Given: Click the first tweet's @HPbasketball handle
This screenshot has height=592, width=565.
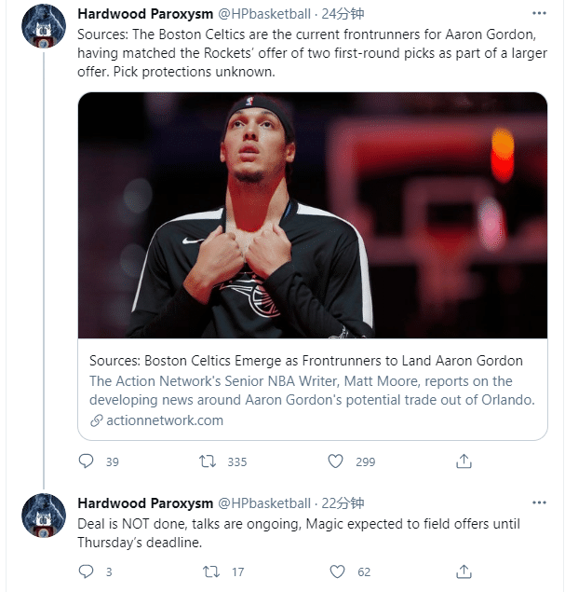Looking at the screenshot, I should (264, 15).
